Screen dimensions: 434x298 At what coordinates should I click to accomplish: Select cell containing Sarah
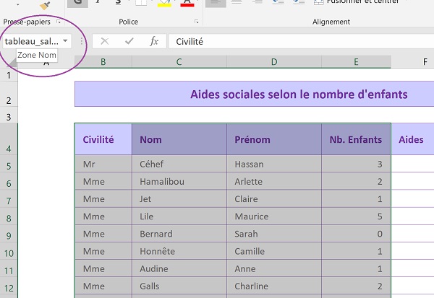coord(274,234)
